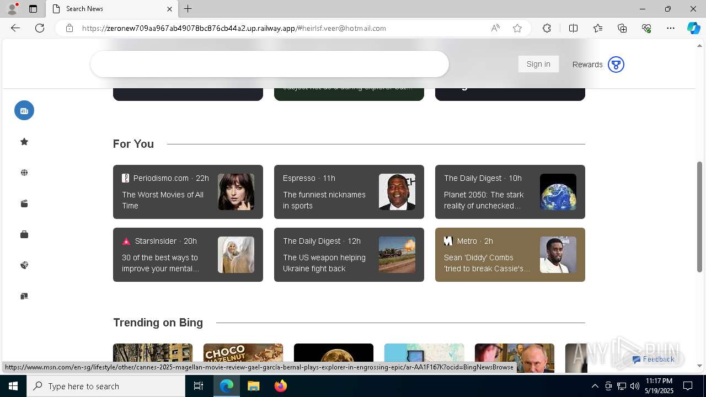Open the full moon trending thumbnail
Screen dimensions: 706x397
[334, 353]
